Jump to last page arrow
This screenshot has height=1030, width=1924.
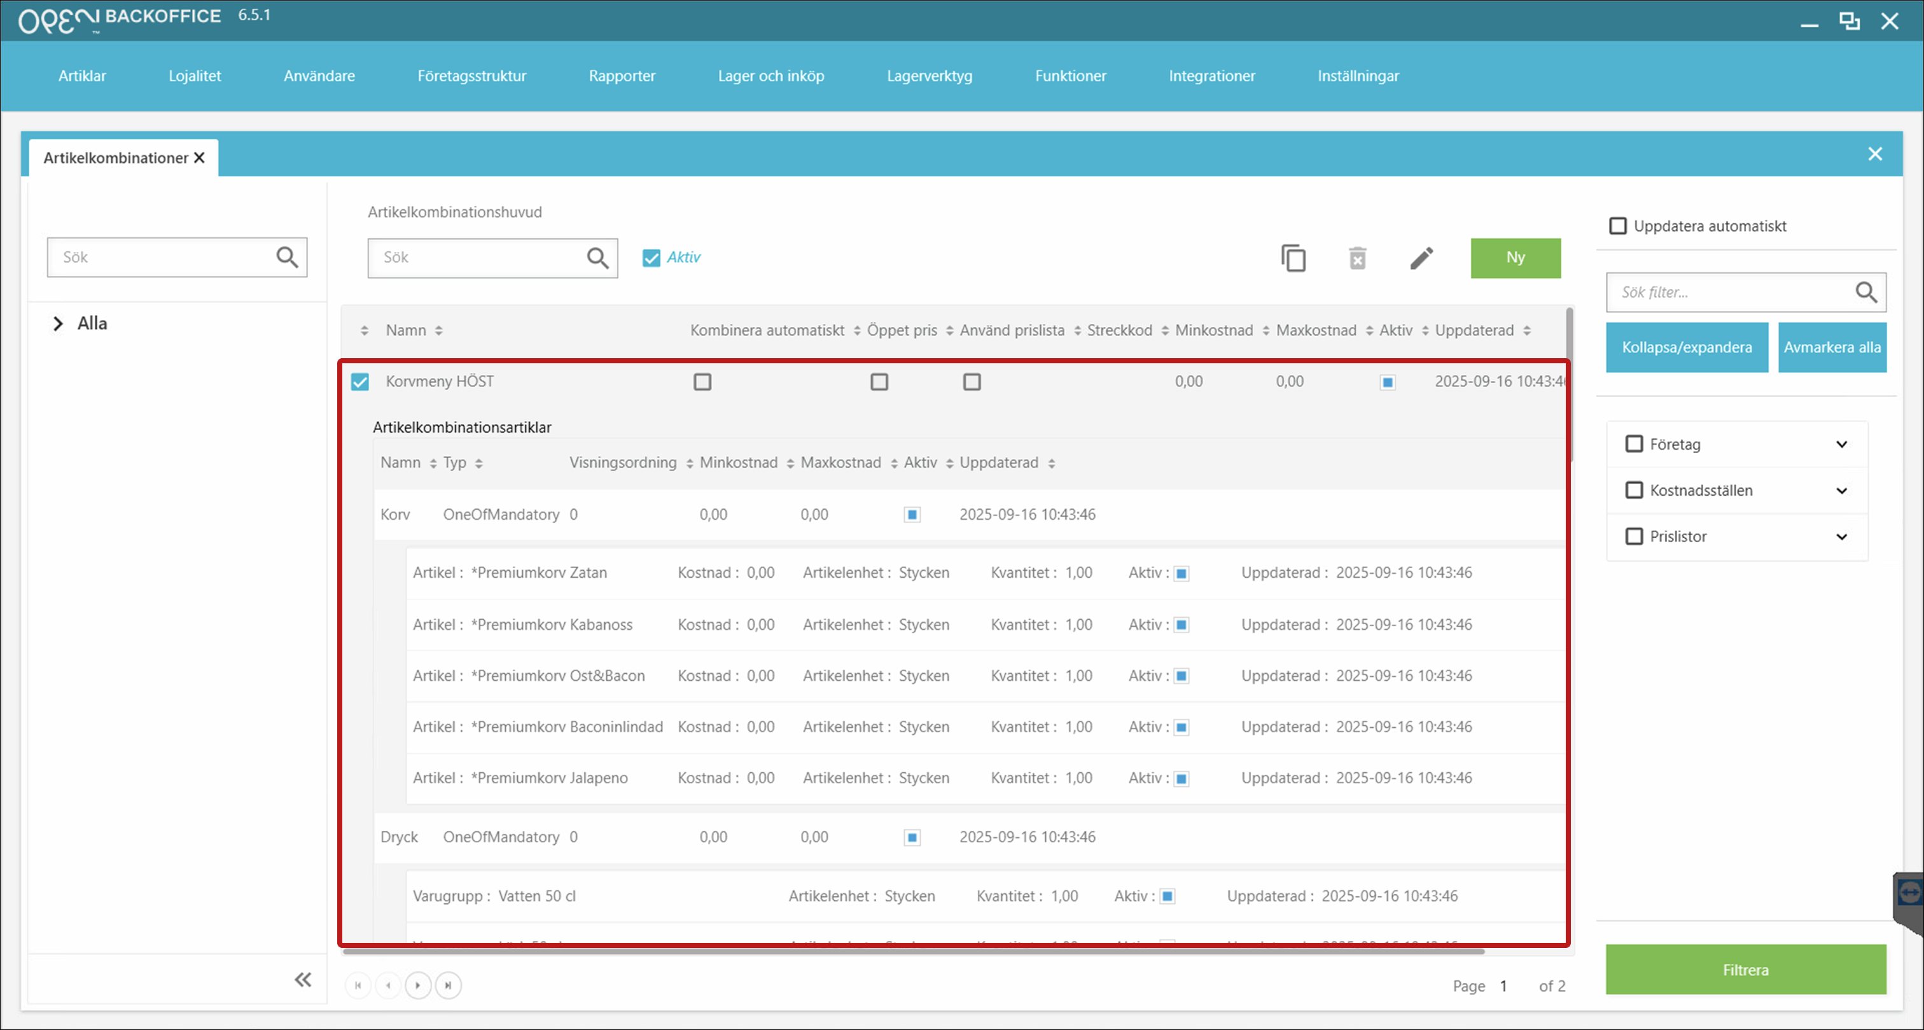448,985
